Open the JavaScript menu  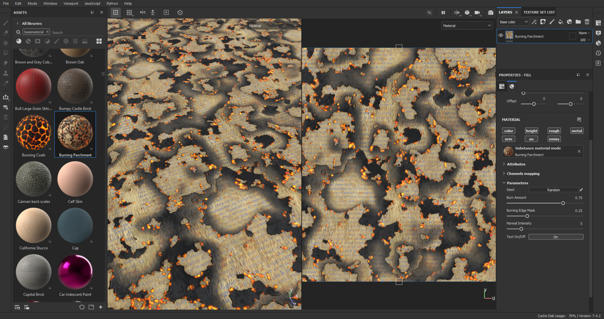tap(92, 3)
